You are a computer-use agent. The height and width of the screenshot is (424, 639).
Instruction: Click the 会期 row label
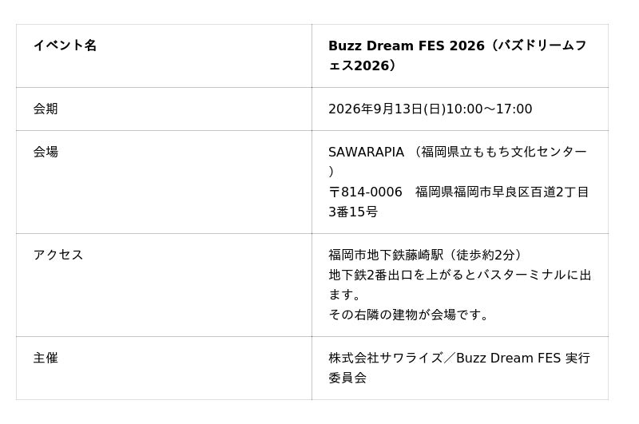(x=46, y=109)
